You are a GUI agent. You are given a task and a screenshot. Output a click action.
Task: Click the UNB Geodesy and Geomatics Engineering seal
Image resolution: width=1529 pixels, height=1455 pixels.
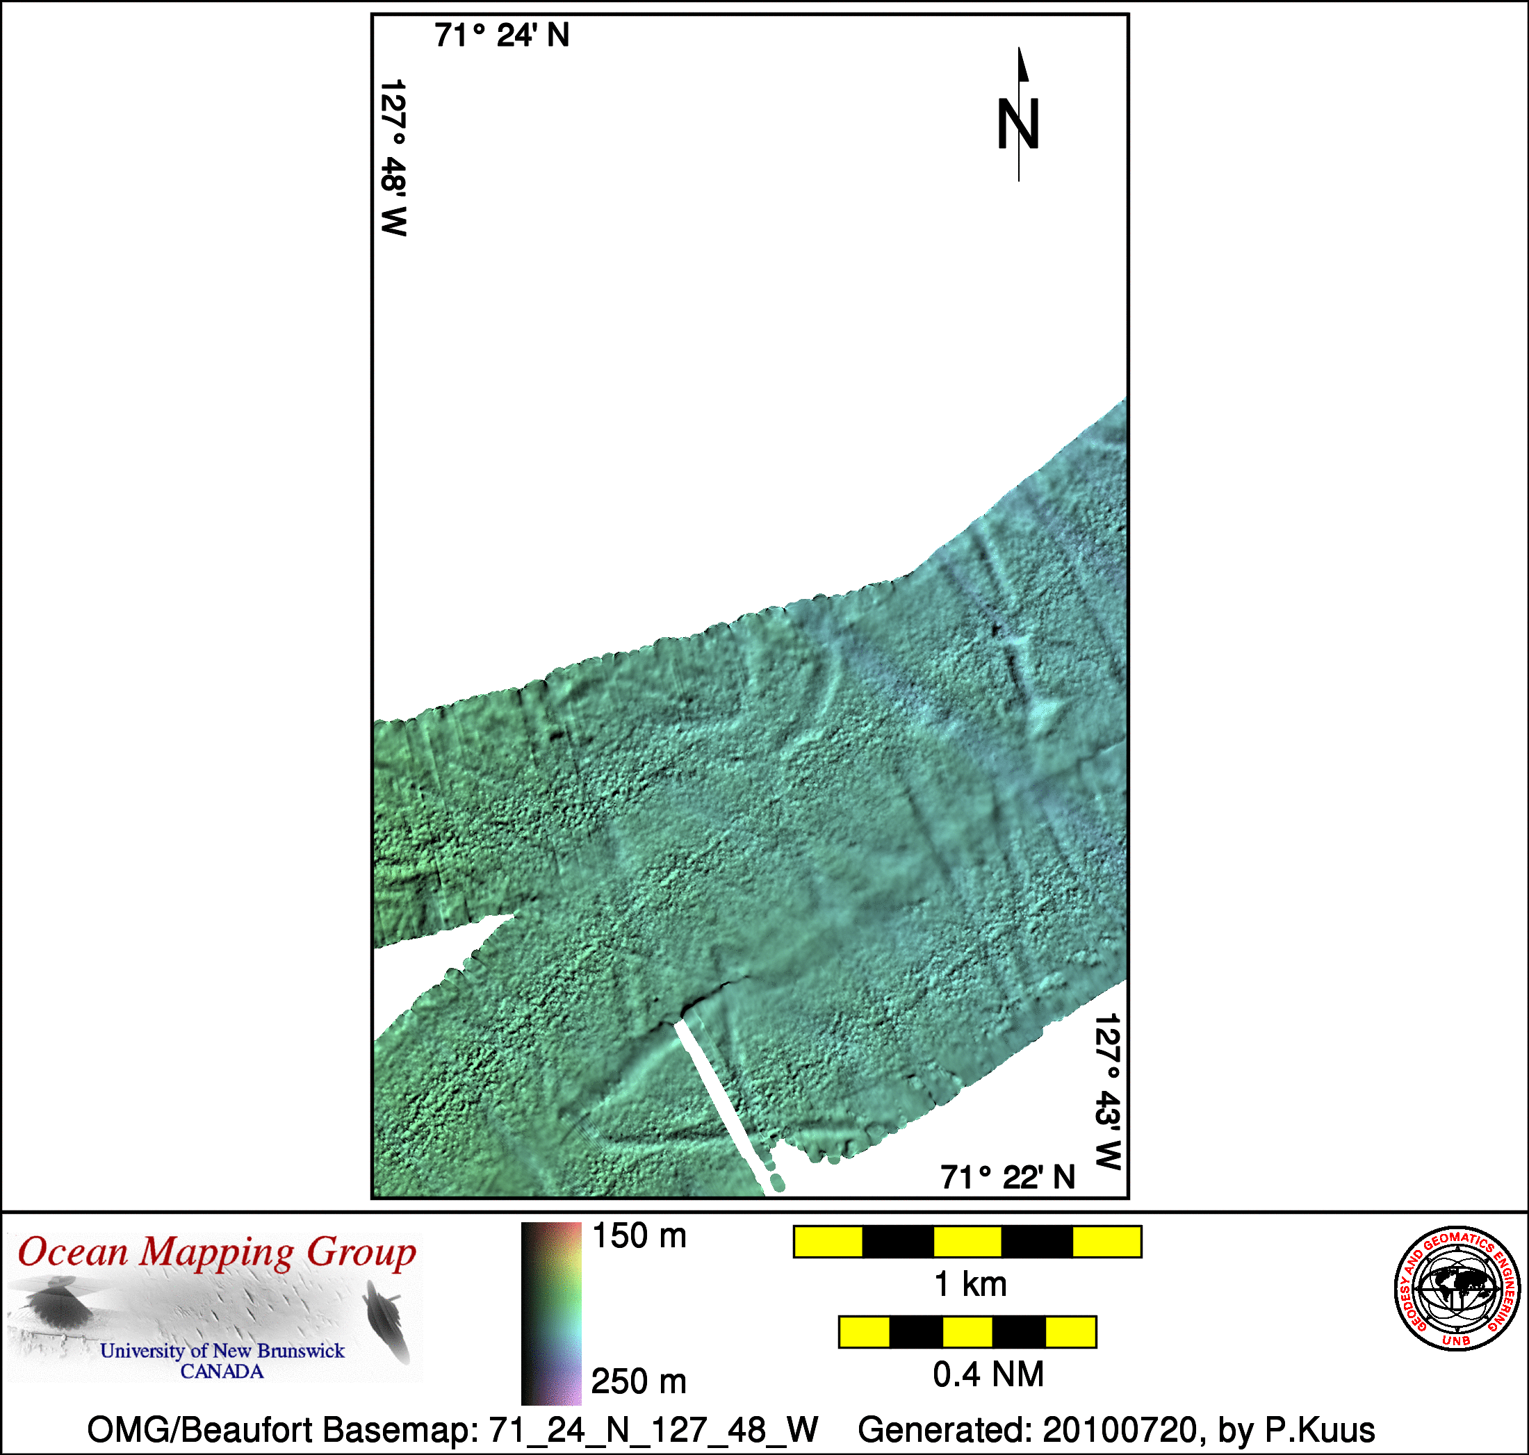tap(1456, 1288)
